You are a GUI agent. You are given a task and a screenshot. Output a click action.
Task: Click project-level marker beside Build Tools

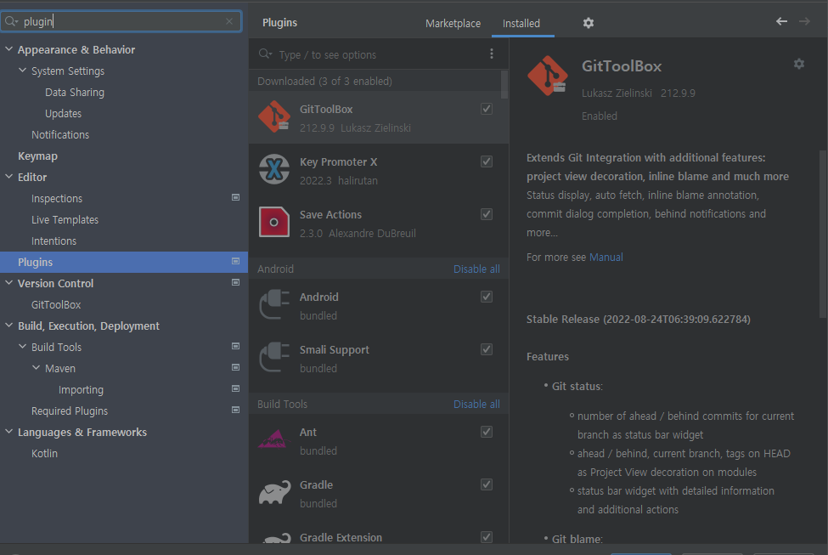tap(235, 346)
